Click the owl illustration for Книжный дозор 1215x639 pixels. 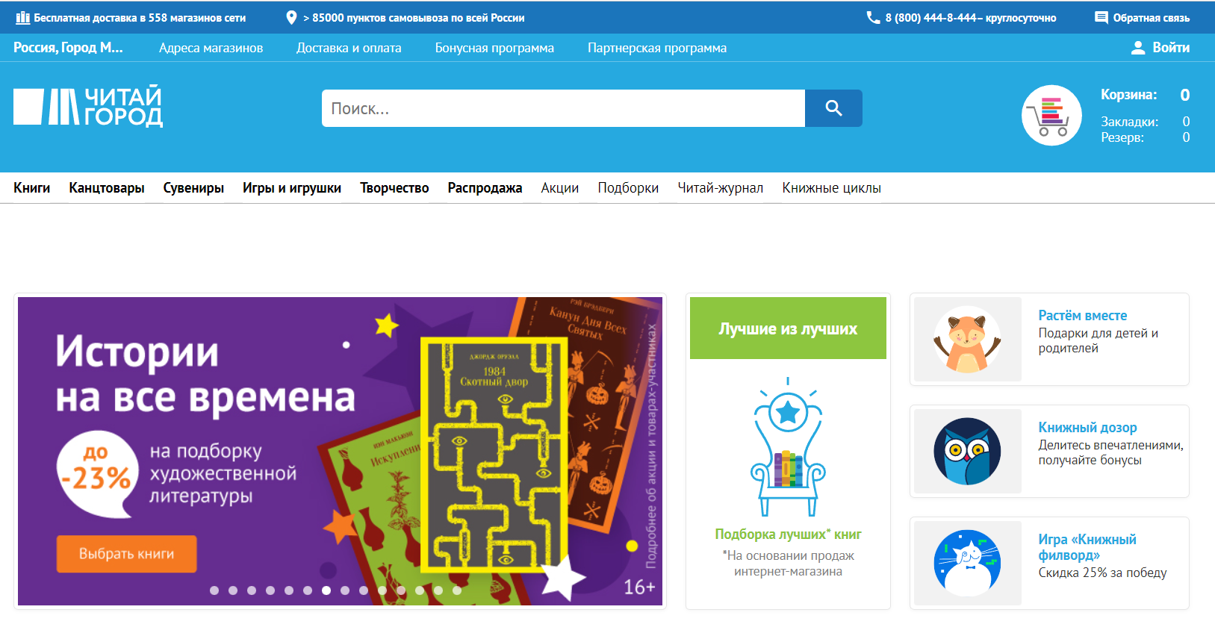(967, 451)
